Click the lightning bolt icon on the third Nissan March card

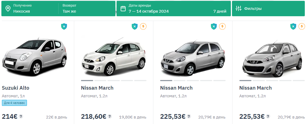[302, 26]
